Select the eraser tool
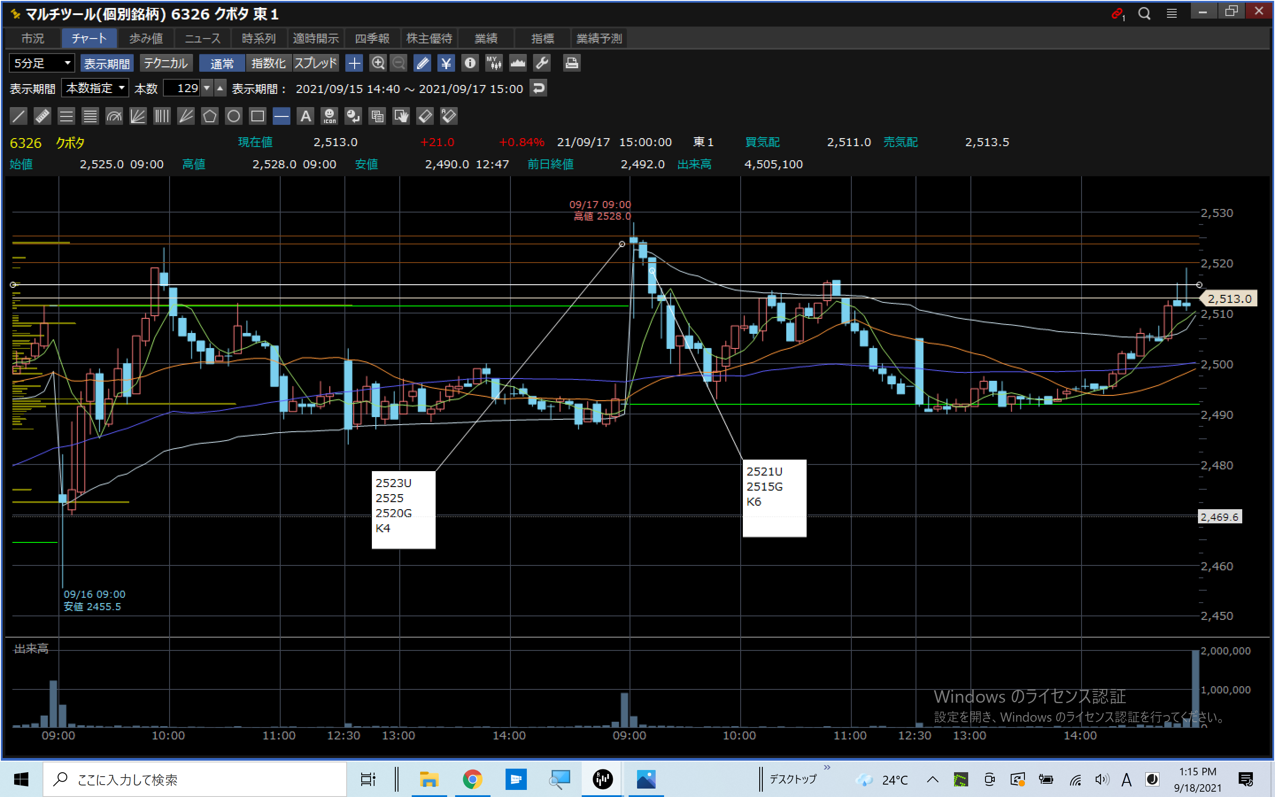This screenshot has height=797, width=1275. [425, 116]
